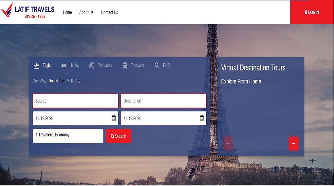This screenshot has height=186, width=334.
Task: Click the airplane Flight icon
Action: tap(37, 65)
